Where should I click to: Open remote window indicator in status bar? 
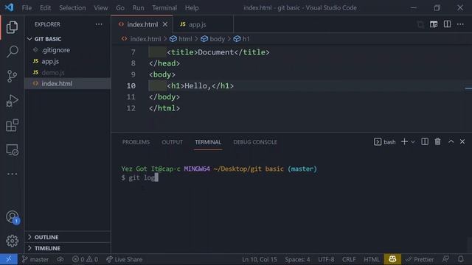coord(8,259)
